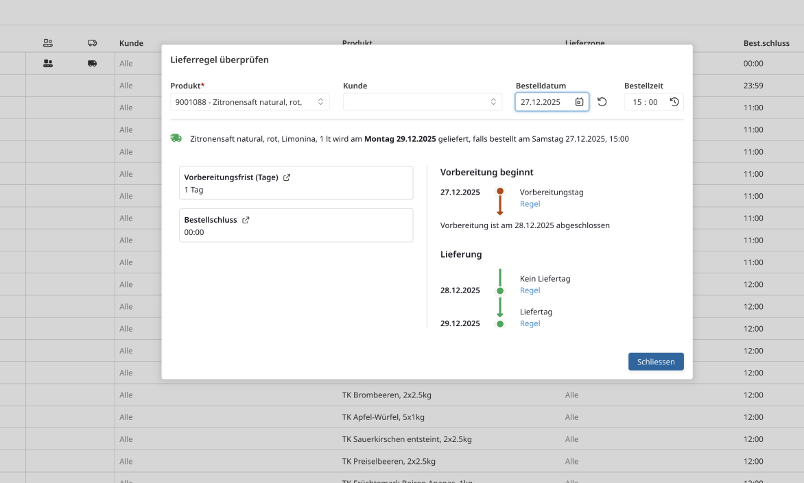Screen dimensions: 804x483
Task: Click the clock history icon in Bestellzeit
Action: coord(674,102)
